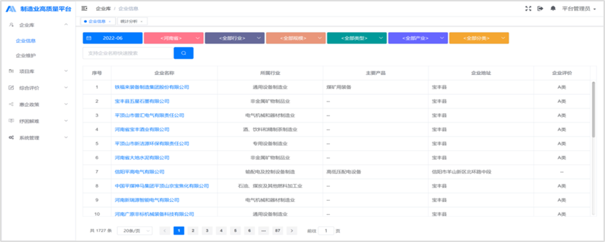Click the 企业库 person icon in sidebar

coord(11,25)
